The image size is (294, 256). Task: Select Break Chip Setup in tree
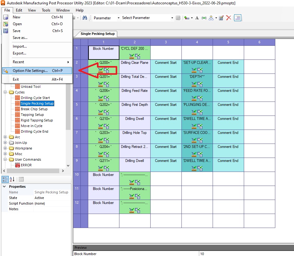click(x=34, y=109)
